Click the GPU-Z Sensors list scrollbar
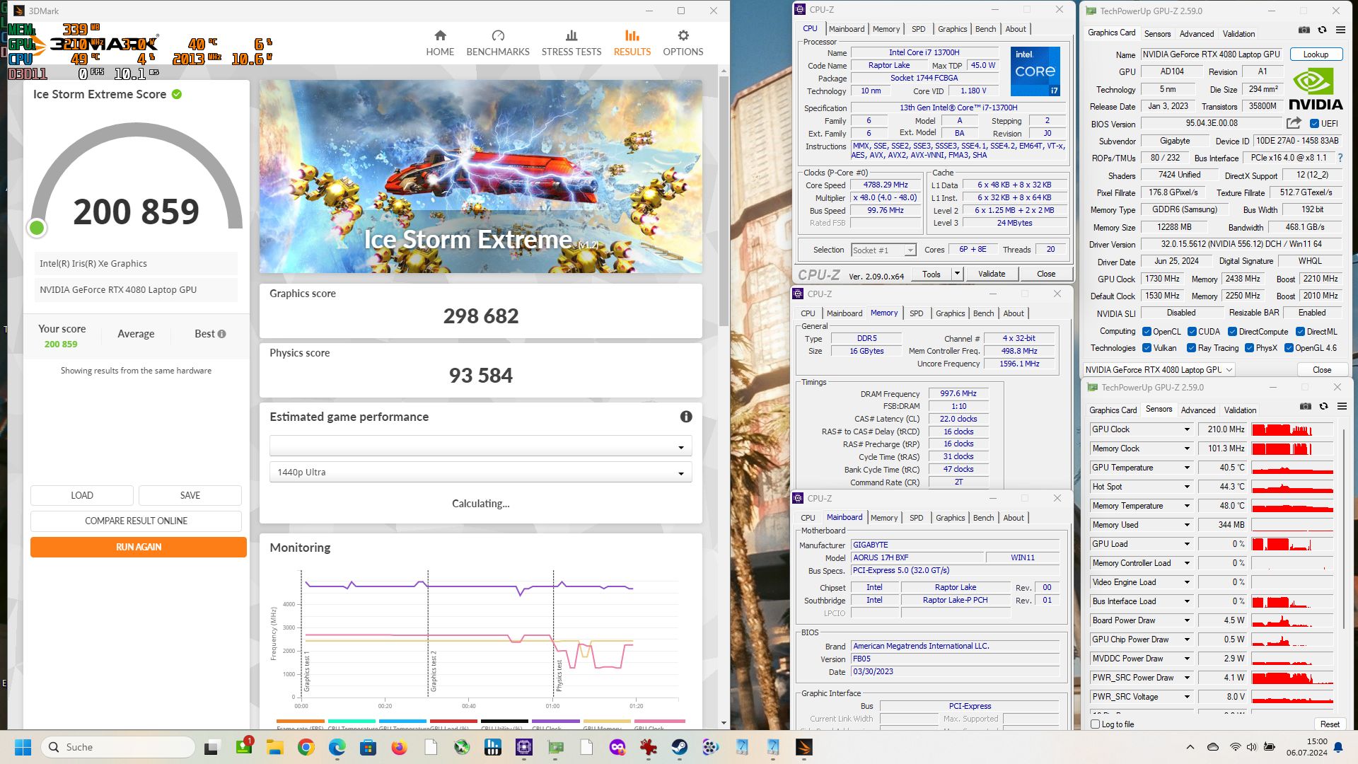Image resolution: width=1358 pixels, height=764 pixels. pos(1342,529)
